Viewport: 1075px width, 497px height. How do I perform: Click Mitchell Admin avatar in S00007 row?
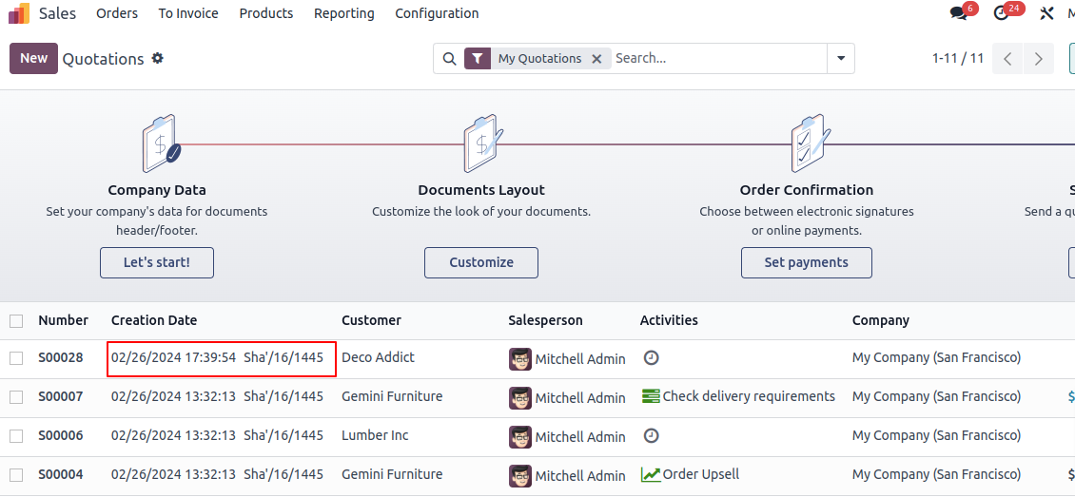(520, 398)
